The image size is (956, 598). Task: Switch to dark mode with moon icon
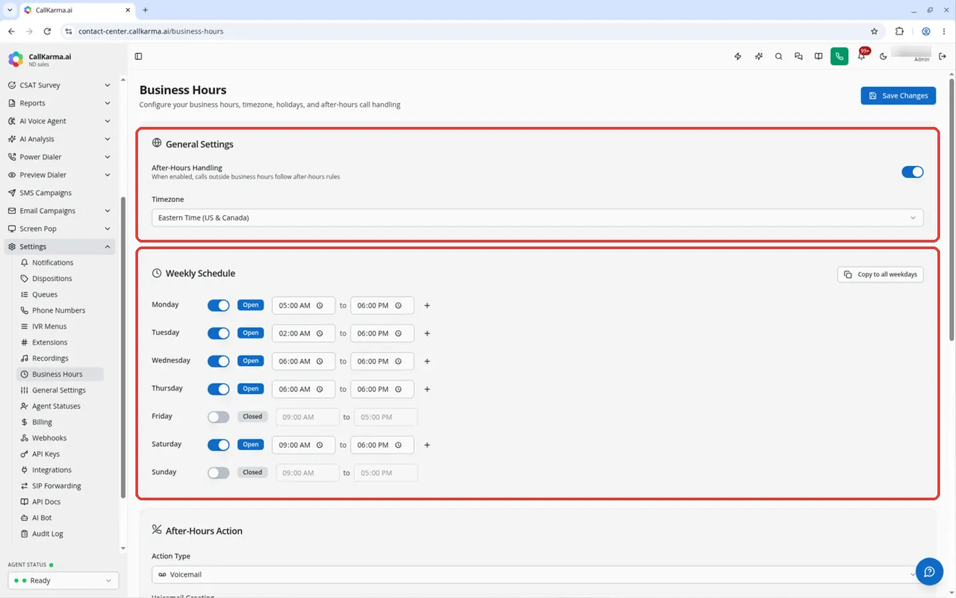[883, 56]
